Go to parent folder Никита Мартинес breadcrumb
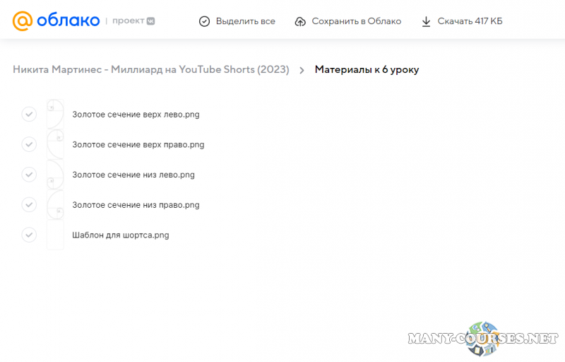This screenshot has width=565, height=362. tap(150, 70)
